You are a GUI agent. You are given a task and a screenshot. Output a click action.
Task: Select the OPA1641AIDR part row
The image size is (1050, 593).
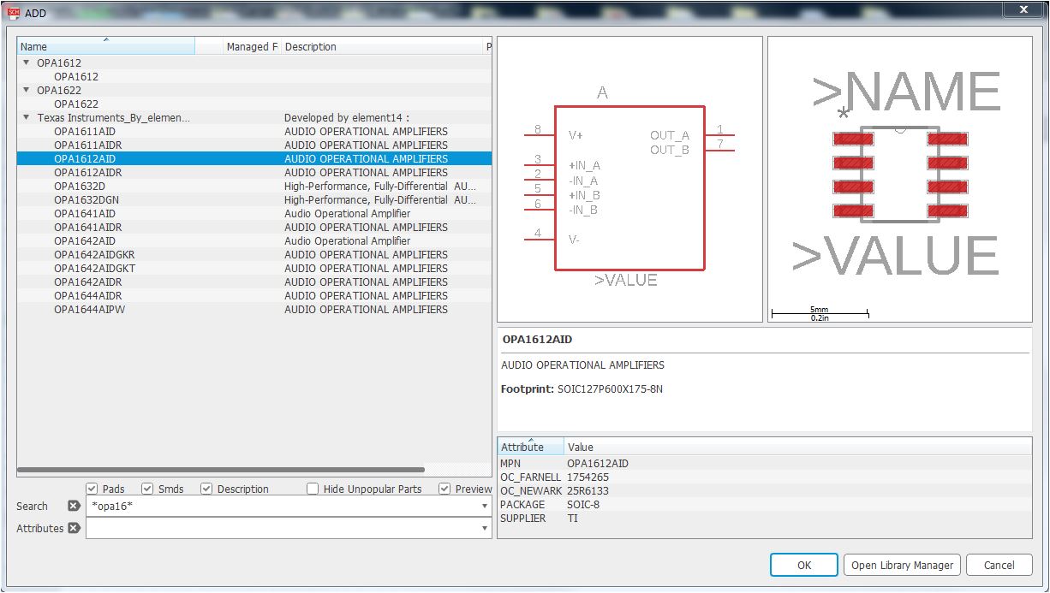(x=254, y=227)
